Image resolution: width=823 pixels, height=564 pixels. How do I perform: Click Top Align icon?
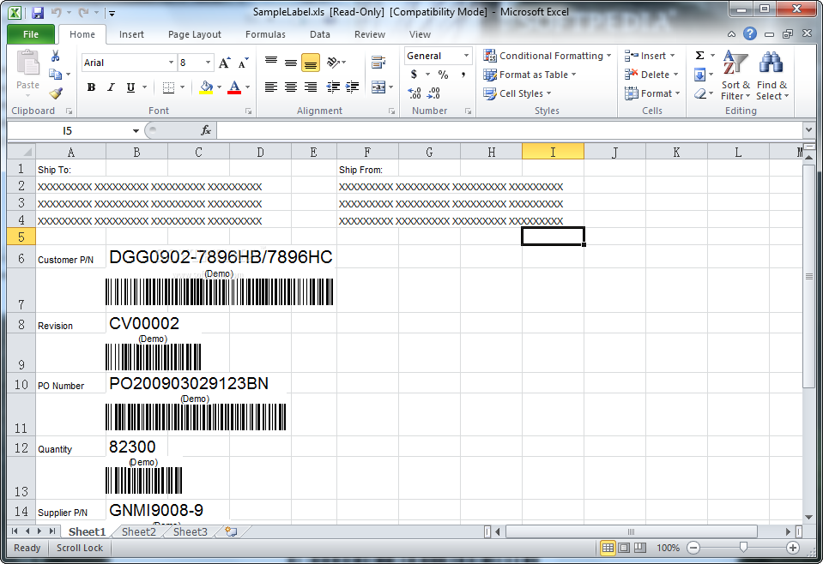tap(271, 63)
